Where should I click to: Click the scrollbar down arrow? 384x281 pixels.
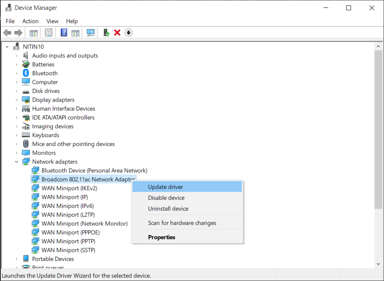coord(378,264)
